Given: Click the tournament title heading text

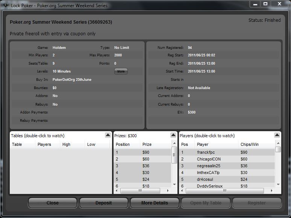Looking at the screenshot, I should point(61,22).
